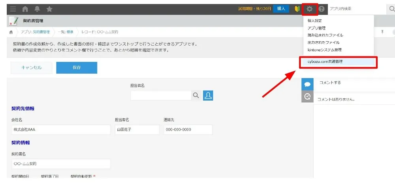Open the notifications bell
Image resolution: width=395 pixels, height=192 pixels.
pyautogui.click(x=37, y=9)
